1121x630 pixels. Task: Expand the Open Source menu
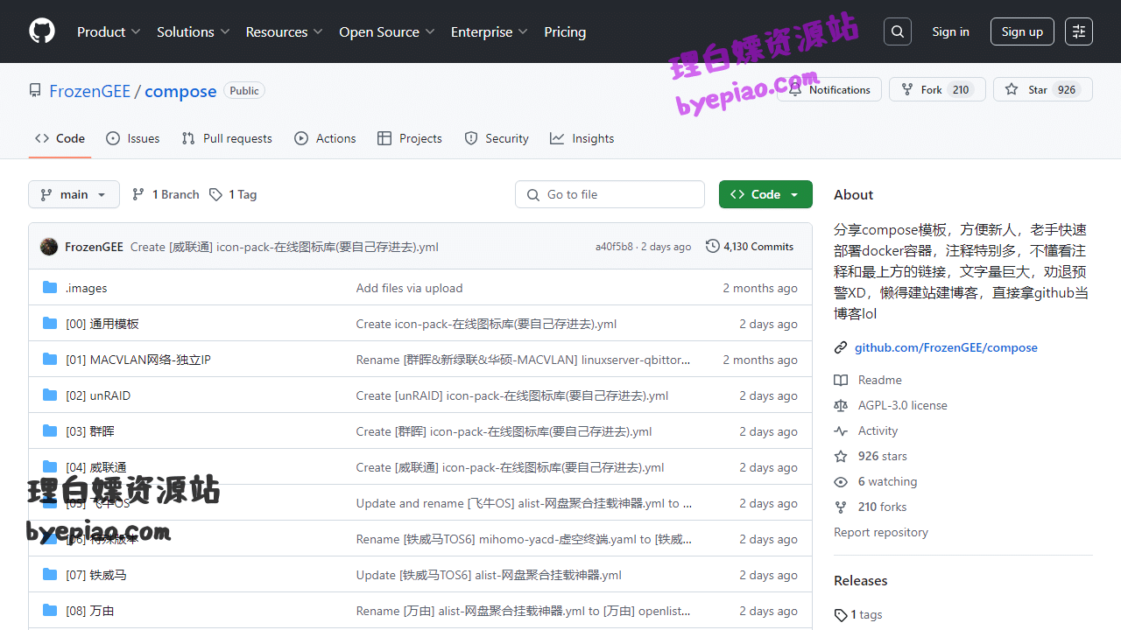point(387,31)
